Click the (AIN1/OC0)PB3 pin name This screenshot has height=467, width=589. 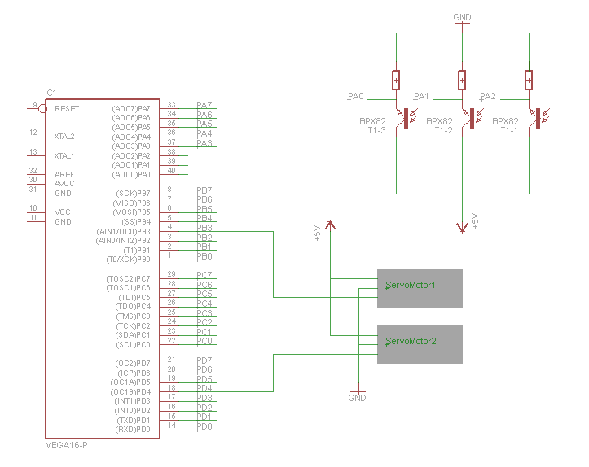[x=123, y=232]
